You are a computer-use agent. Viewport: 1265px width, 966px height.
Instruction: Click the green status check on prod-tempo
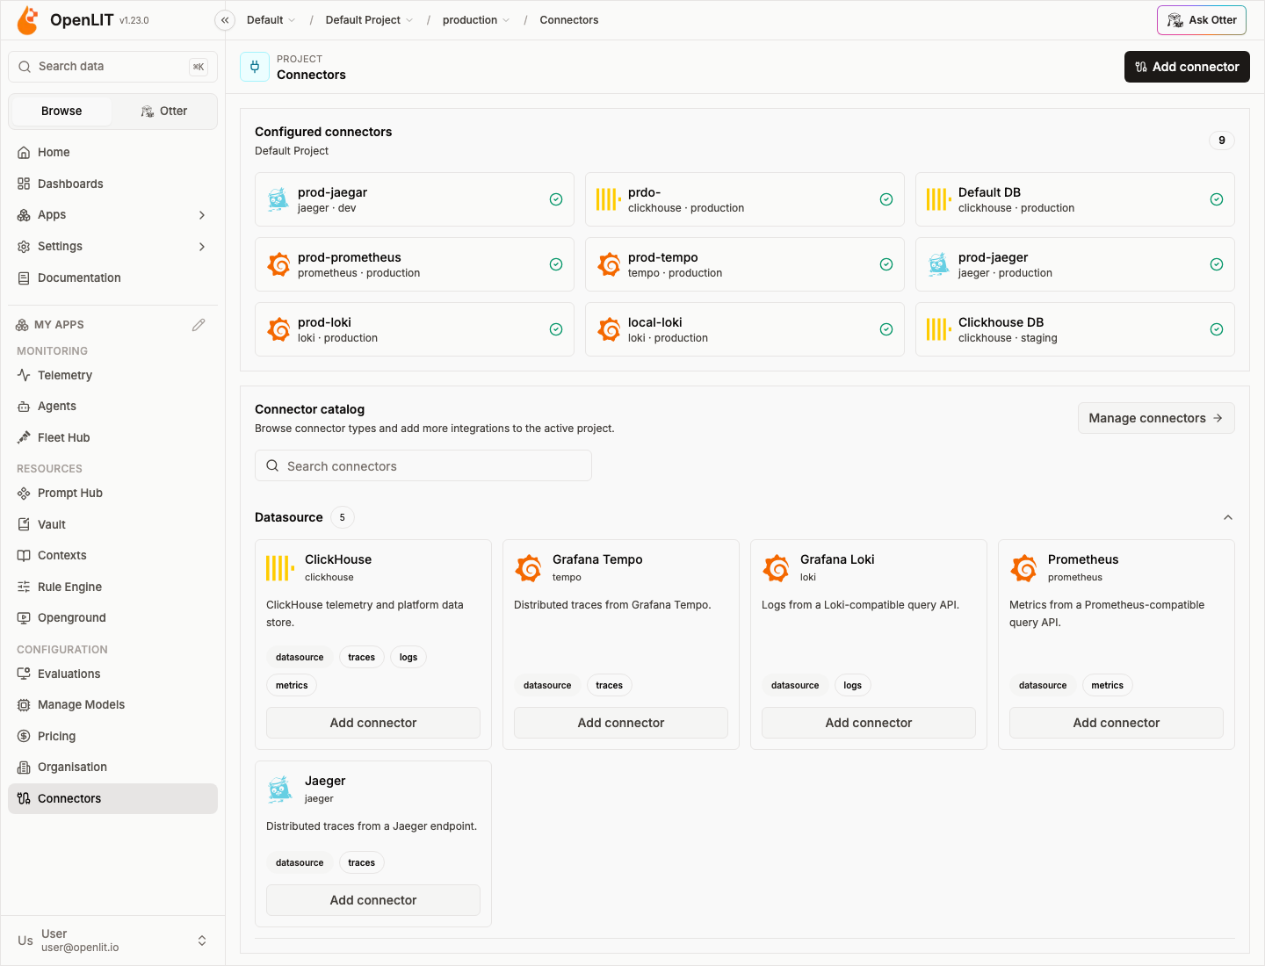click(x=886, y=264)
